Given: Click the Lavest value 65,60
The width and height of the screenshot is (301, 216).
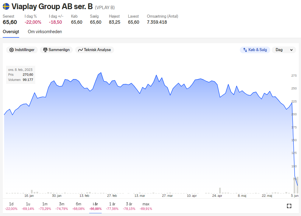Looking at the screenshot, I should coord(134,22).
